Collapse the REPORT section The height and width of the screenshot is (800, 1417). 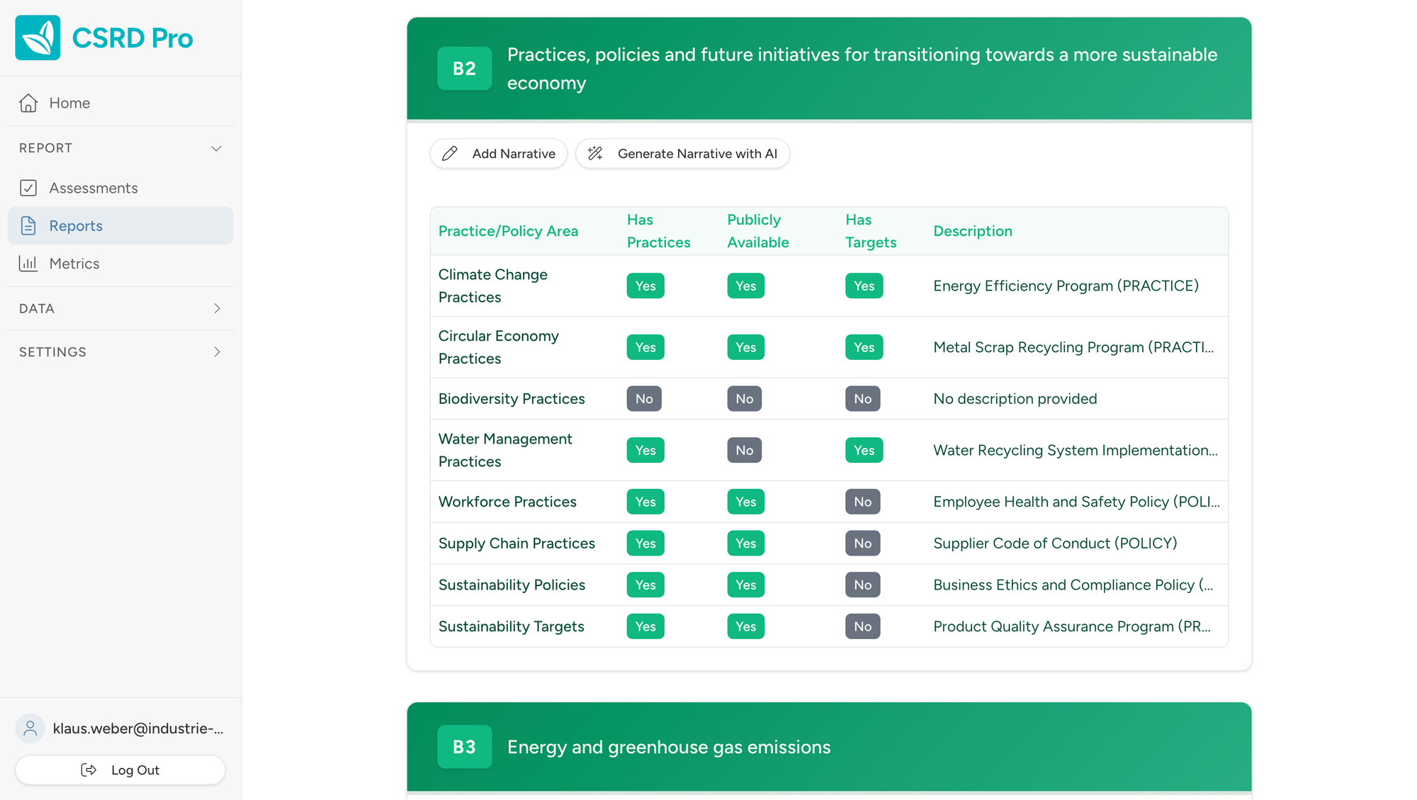click(x=217, y=148)
